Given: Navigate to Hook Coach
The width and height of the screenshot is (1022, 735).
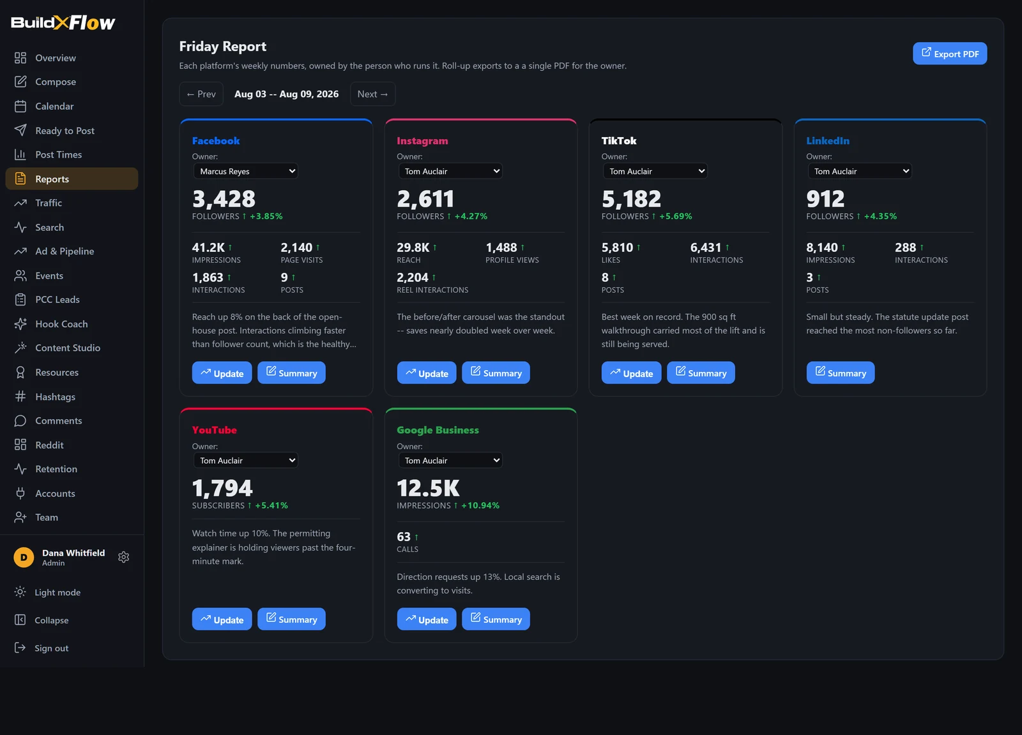Looking at the screenshot, I should [x=72, y=323].
